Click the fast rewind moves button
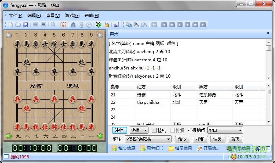The height and width of the screenshot is (163, 275). 172,25
